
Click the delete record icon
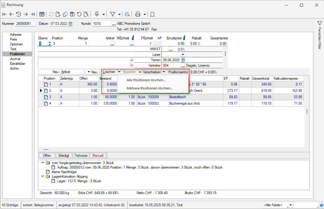point(87,14)
